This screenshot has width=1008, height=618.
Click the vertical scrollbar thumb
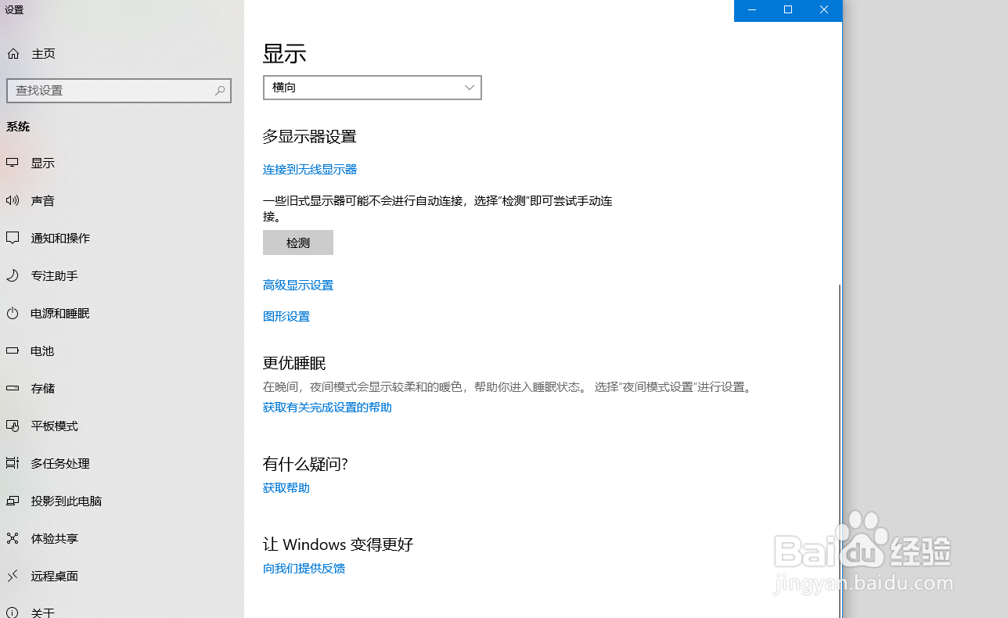[839, 450]
